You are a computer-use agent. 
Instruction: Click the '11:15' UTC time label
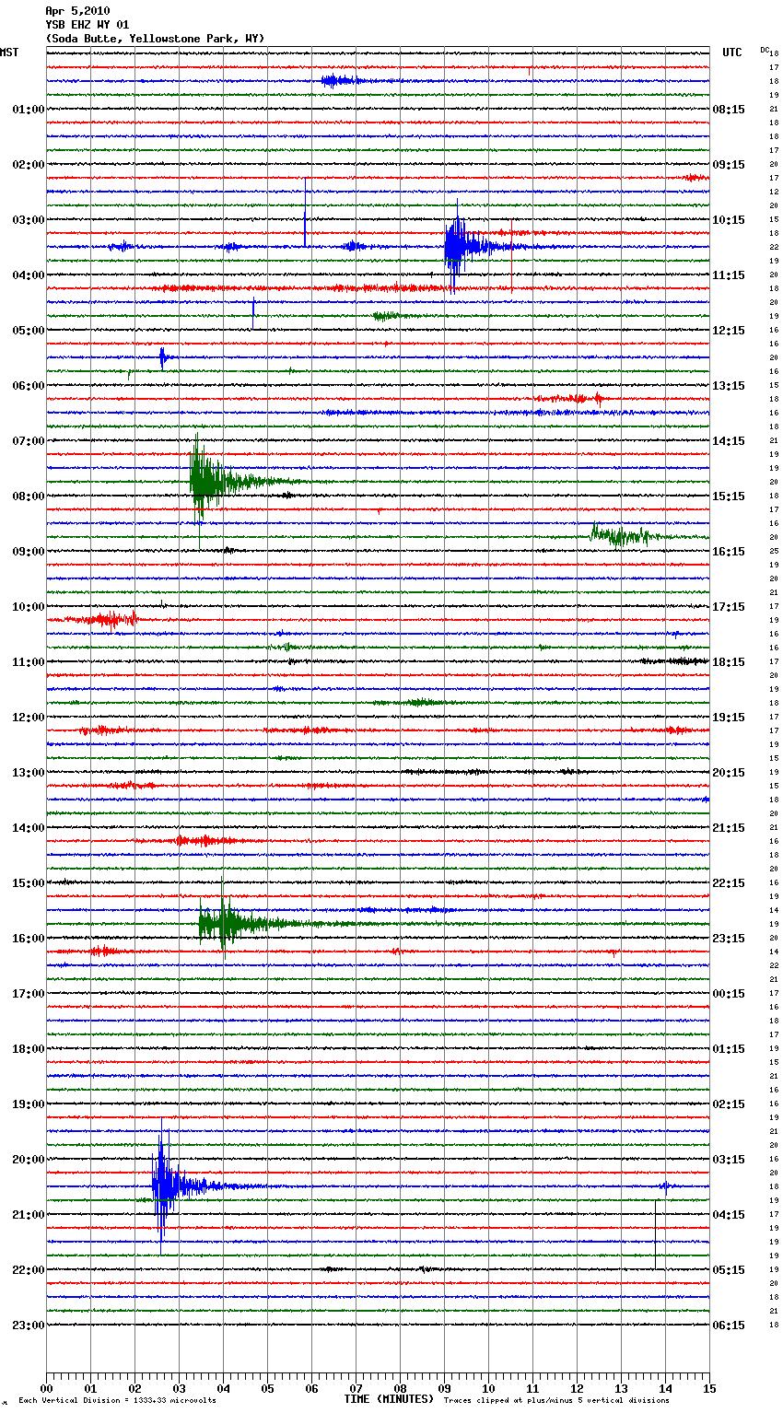(x=729, y=275)
